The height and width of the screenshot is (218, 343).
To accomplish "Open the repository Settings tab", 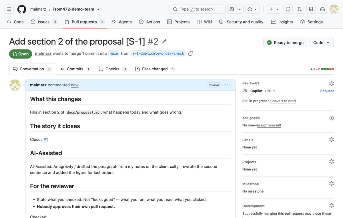I will tap(312, 22).
